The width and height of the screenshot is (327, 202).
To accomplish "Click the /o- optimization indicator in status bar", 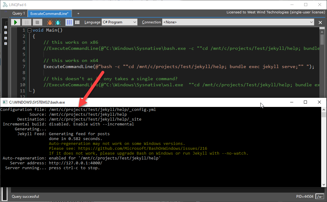I will (320, 197).
